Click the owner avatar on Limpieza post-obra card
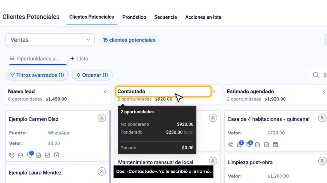 coord(323,161)
